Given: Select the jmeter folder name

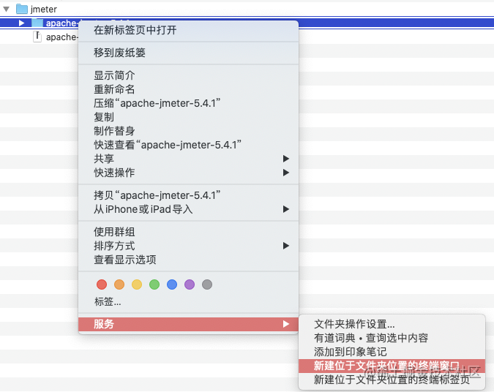Looking at the screenshot, I should tap(44, 10).
